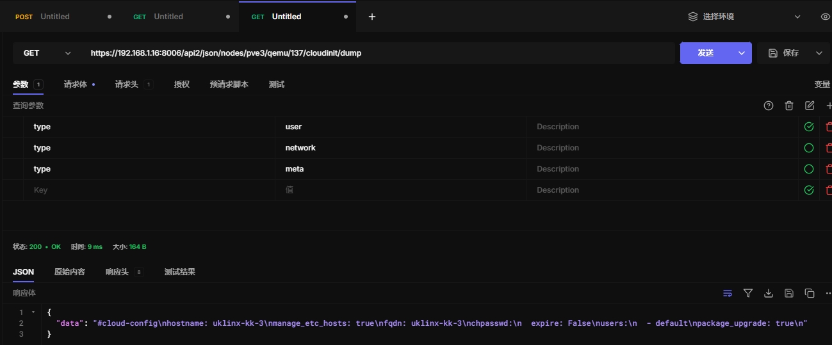Open the dropdown arrow beside 发送 button
The width and height of the screenshot is (832, 345).
tap(742, 53)
